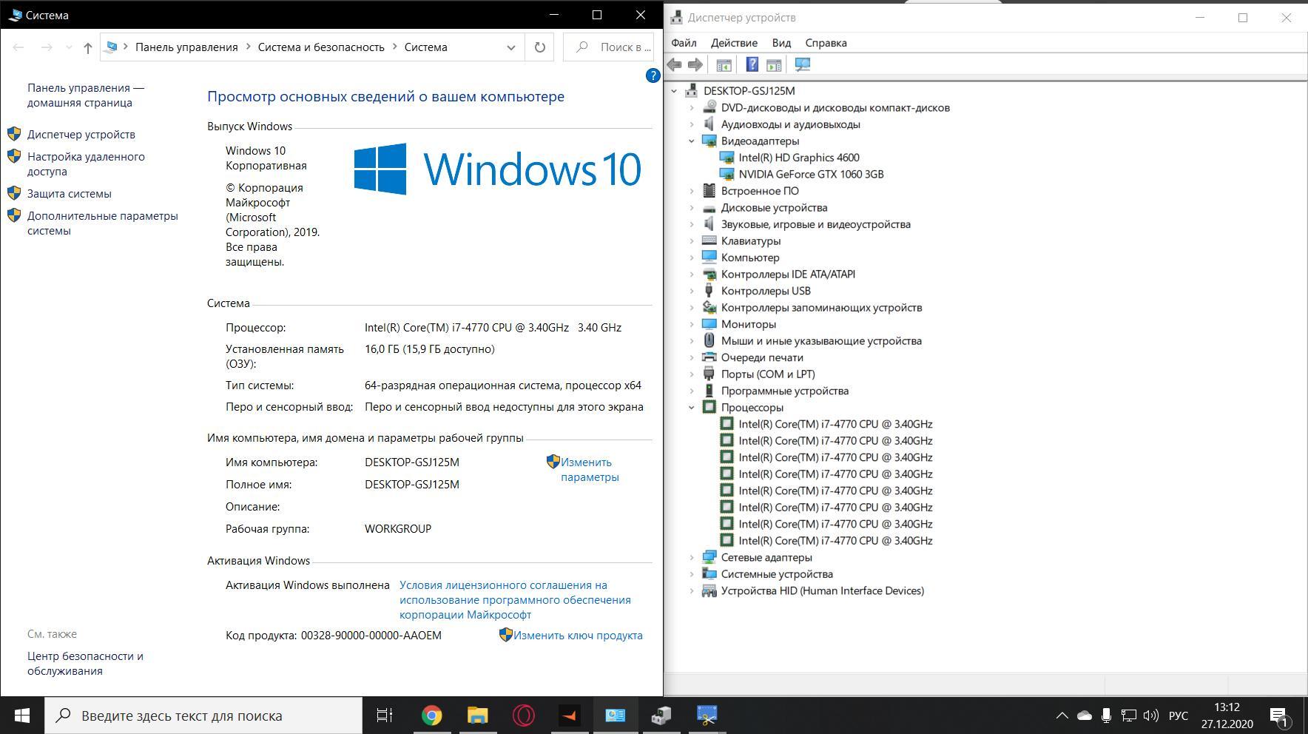Open the Task View button on taskbar
Image resolution: width=1308 pixels, height=734 pixels.
(385, 716)
